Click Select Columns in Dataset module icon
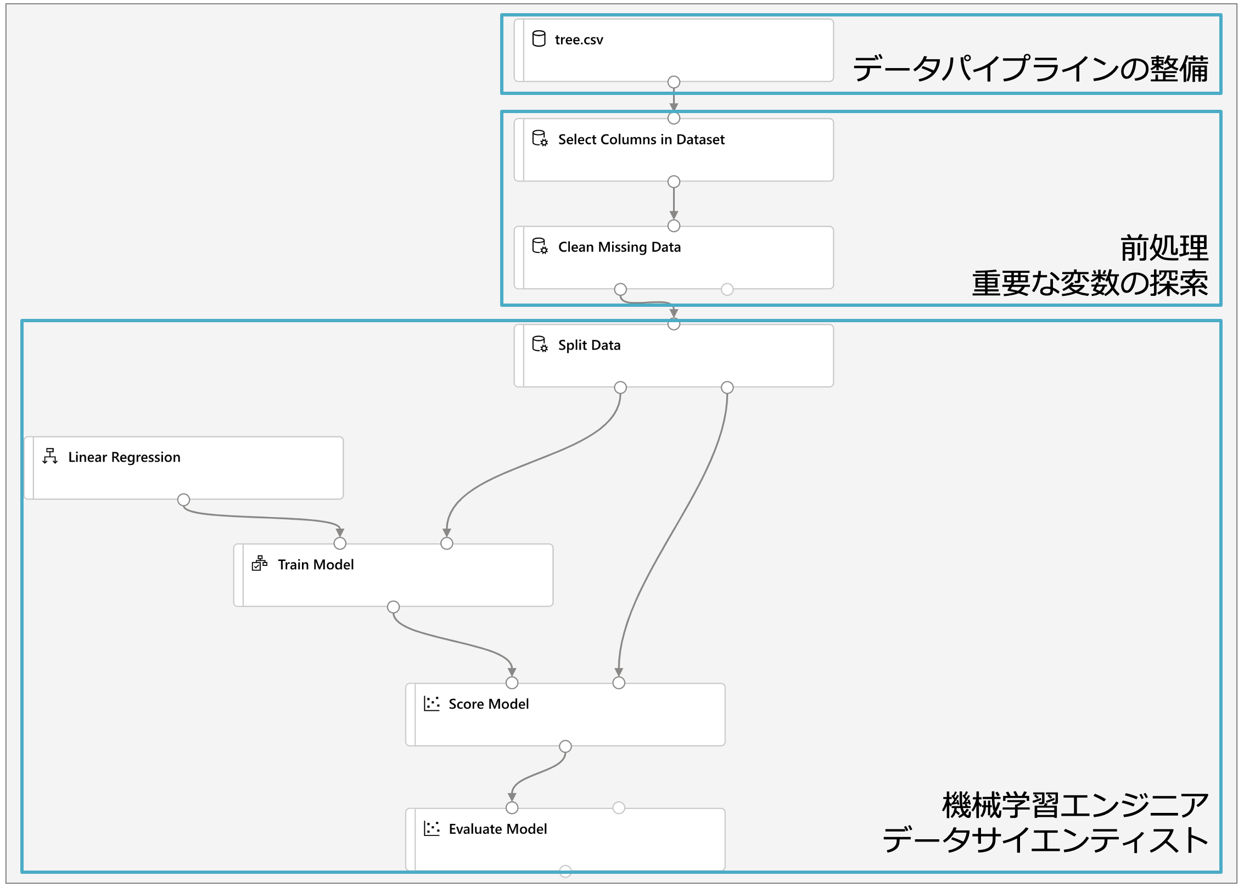1244x887 pixels. (x=540, y=138)
